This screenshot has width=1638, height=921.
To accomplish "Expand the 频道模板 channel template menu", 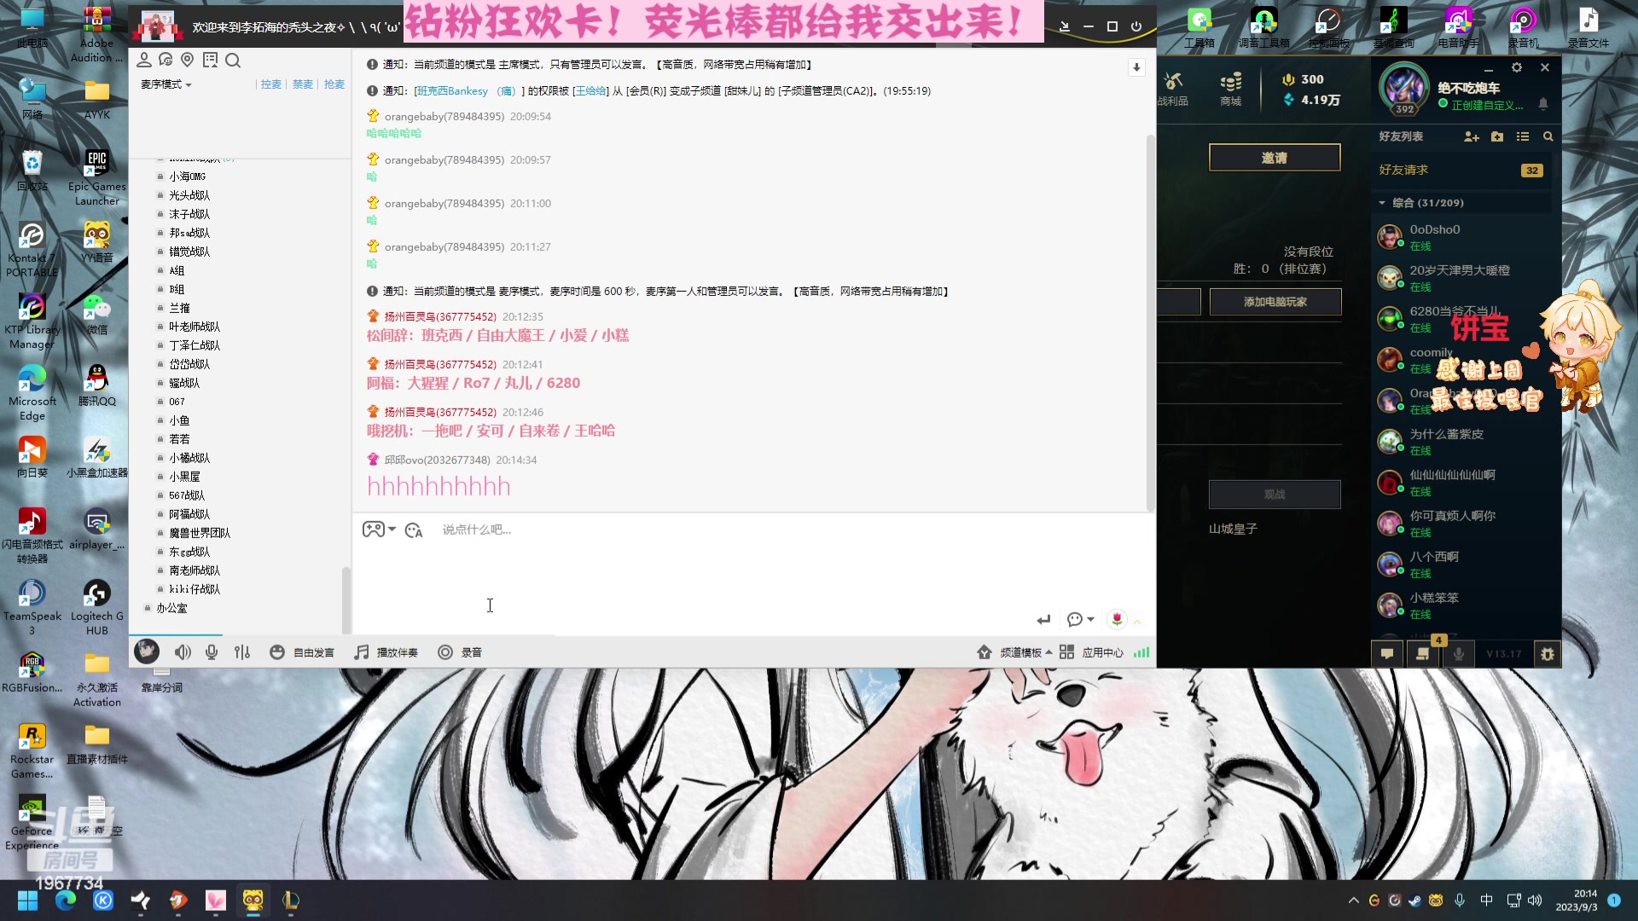I will tap(1014, 652).
